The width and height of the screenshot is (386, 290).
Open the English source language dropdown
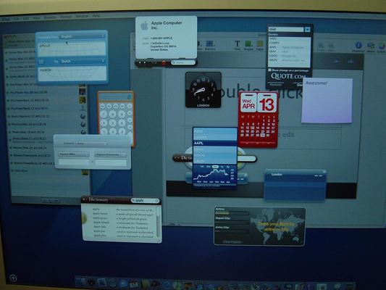click(83, 36)
